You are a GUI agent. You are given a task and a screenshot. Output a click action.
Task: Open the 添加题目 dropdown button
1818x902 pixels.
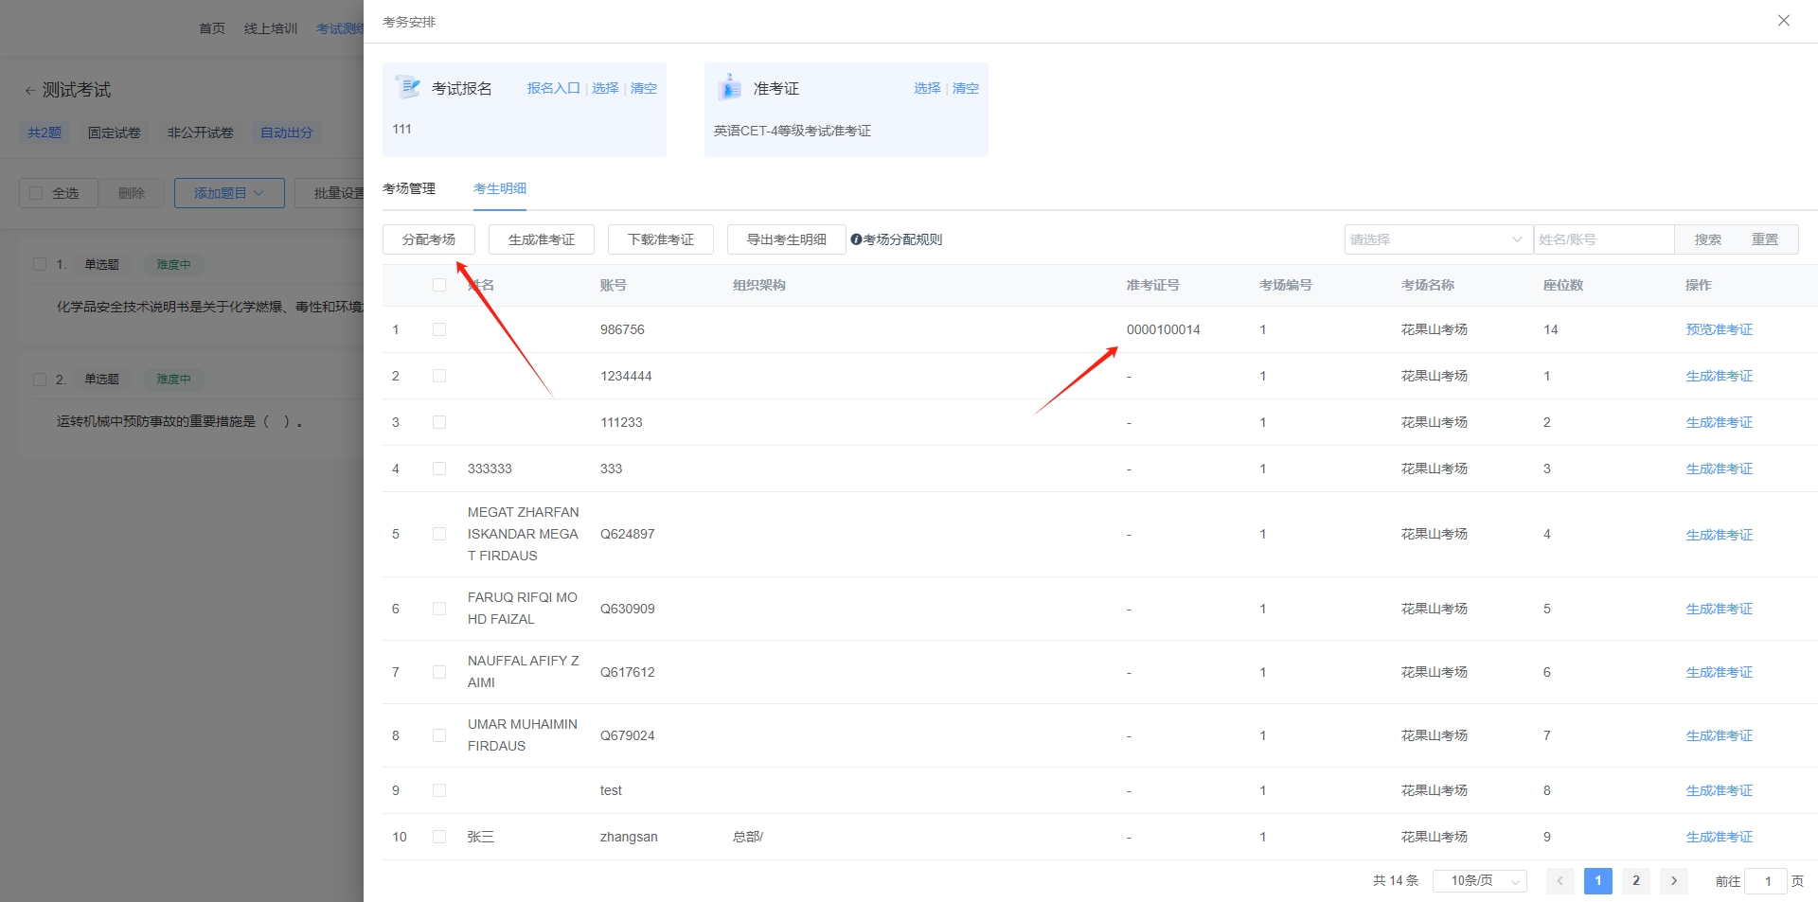pos(229,193)
